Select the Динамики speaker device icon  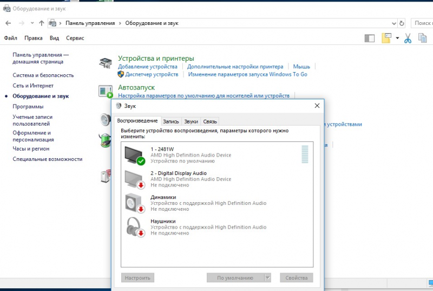135,203
